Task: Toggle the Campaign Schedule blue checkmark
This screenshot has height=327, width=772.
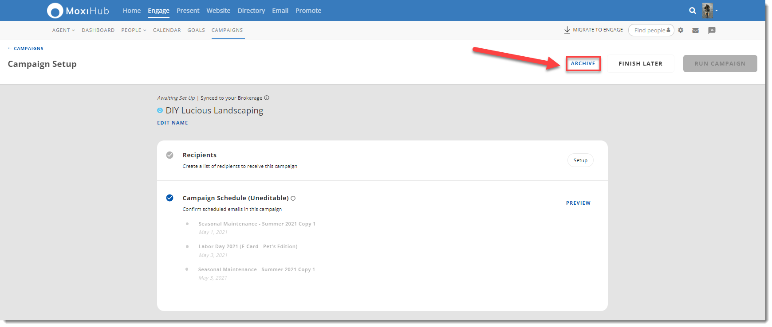Action: [x=169, y=198]
